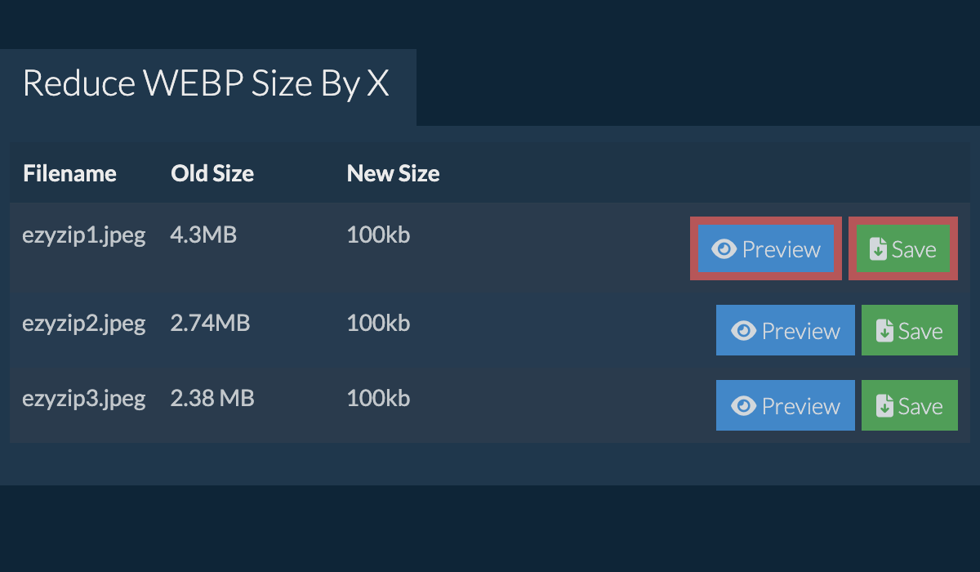
Task: Click the 2.38 MB old size value
Action: tap(212, 399)
